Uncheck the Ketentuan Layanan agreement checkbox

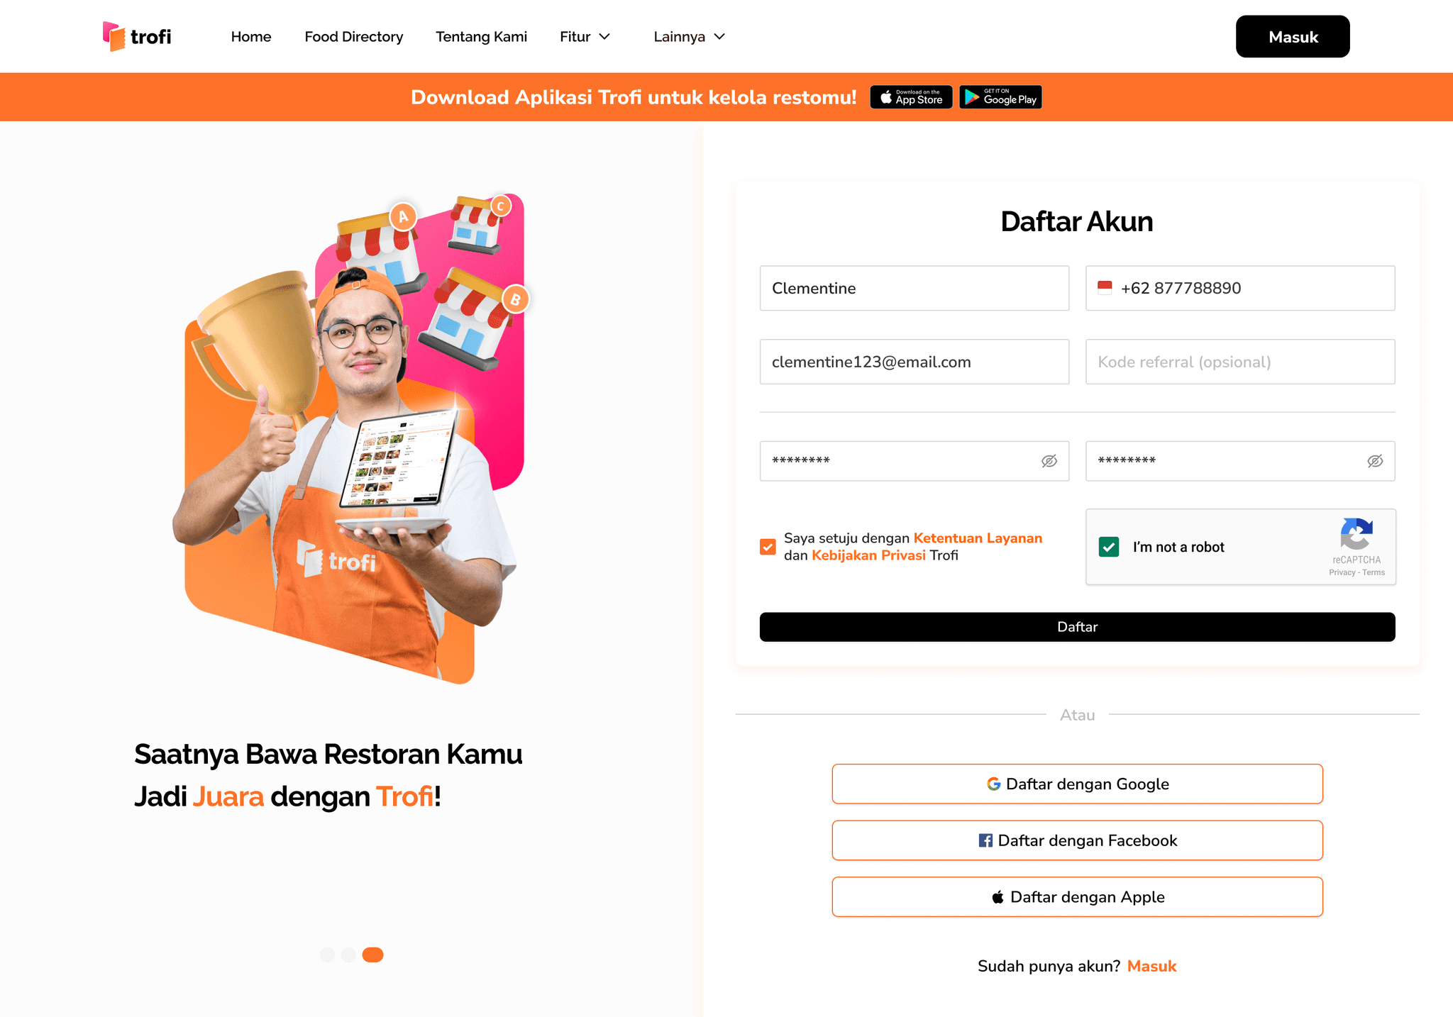pyautogui.click(x=768, y=547)
